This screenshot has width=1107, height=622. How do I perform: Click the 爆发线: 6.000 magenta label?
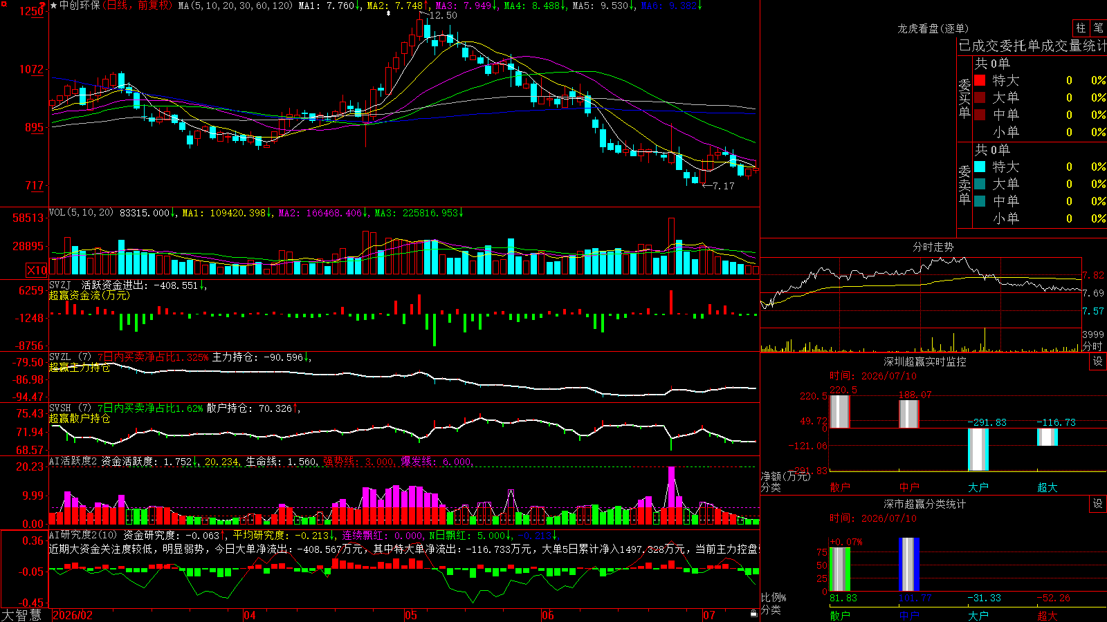point(436,462)
